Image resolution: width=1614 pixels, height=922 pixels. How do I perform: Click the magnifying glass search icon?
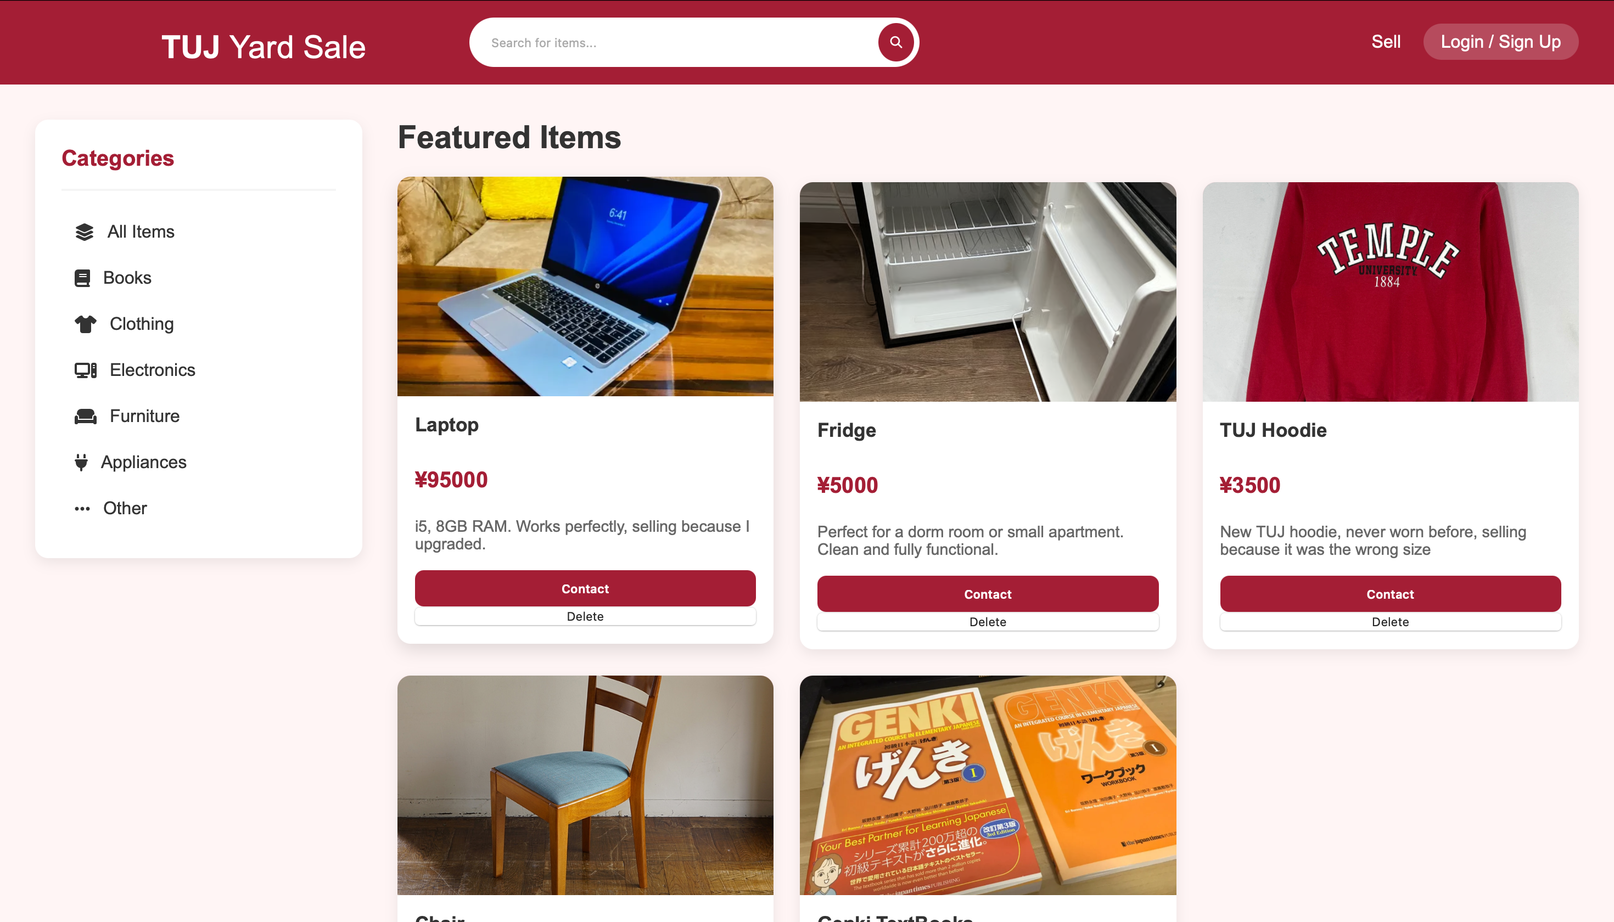coord(895,42)
